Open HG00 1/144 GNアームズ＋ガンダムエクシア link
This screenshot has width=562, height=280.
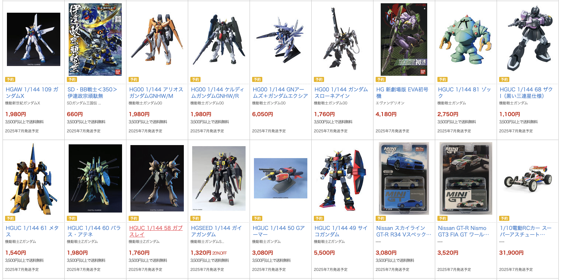click(280, 92)
